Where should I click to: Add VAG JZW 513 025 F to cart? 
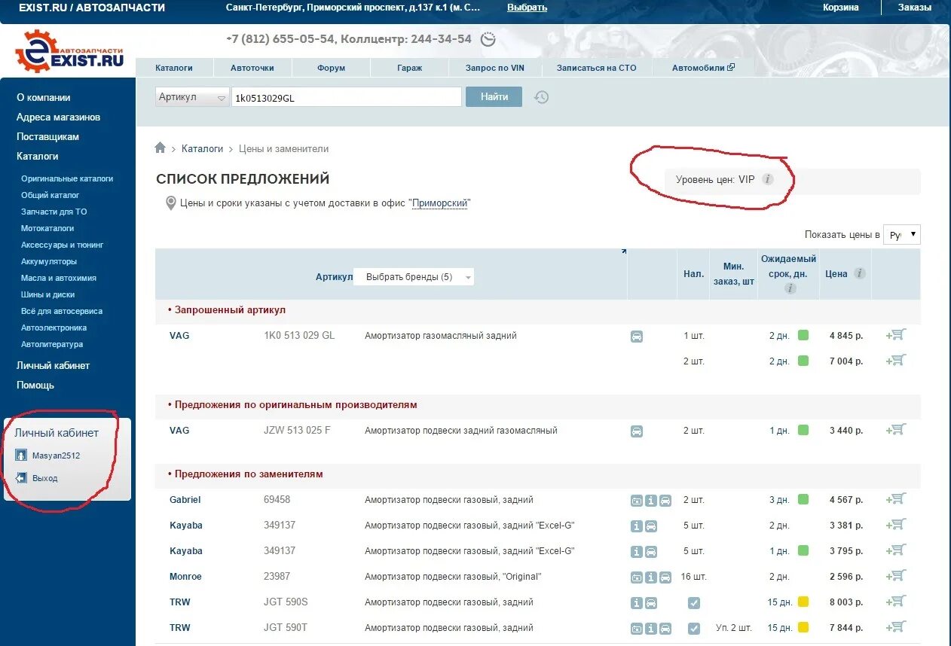(x=896, y=430)
